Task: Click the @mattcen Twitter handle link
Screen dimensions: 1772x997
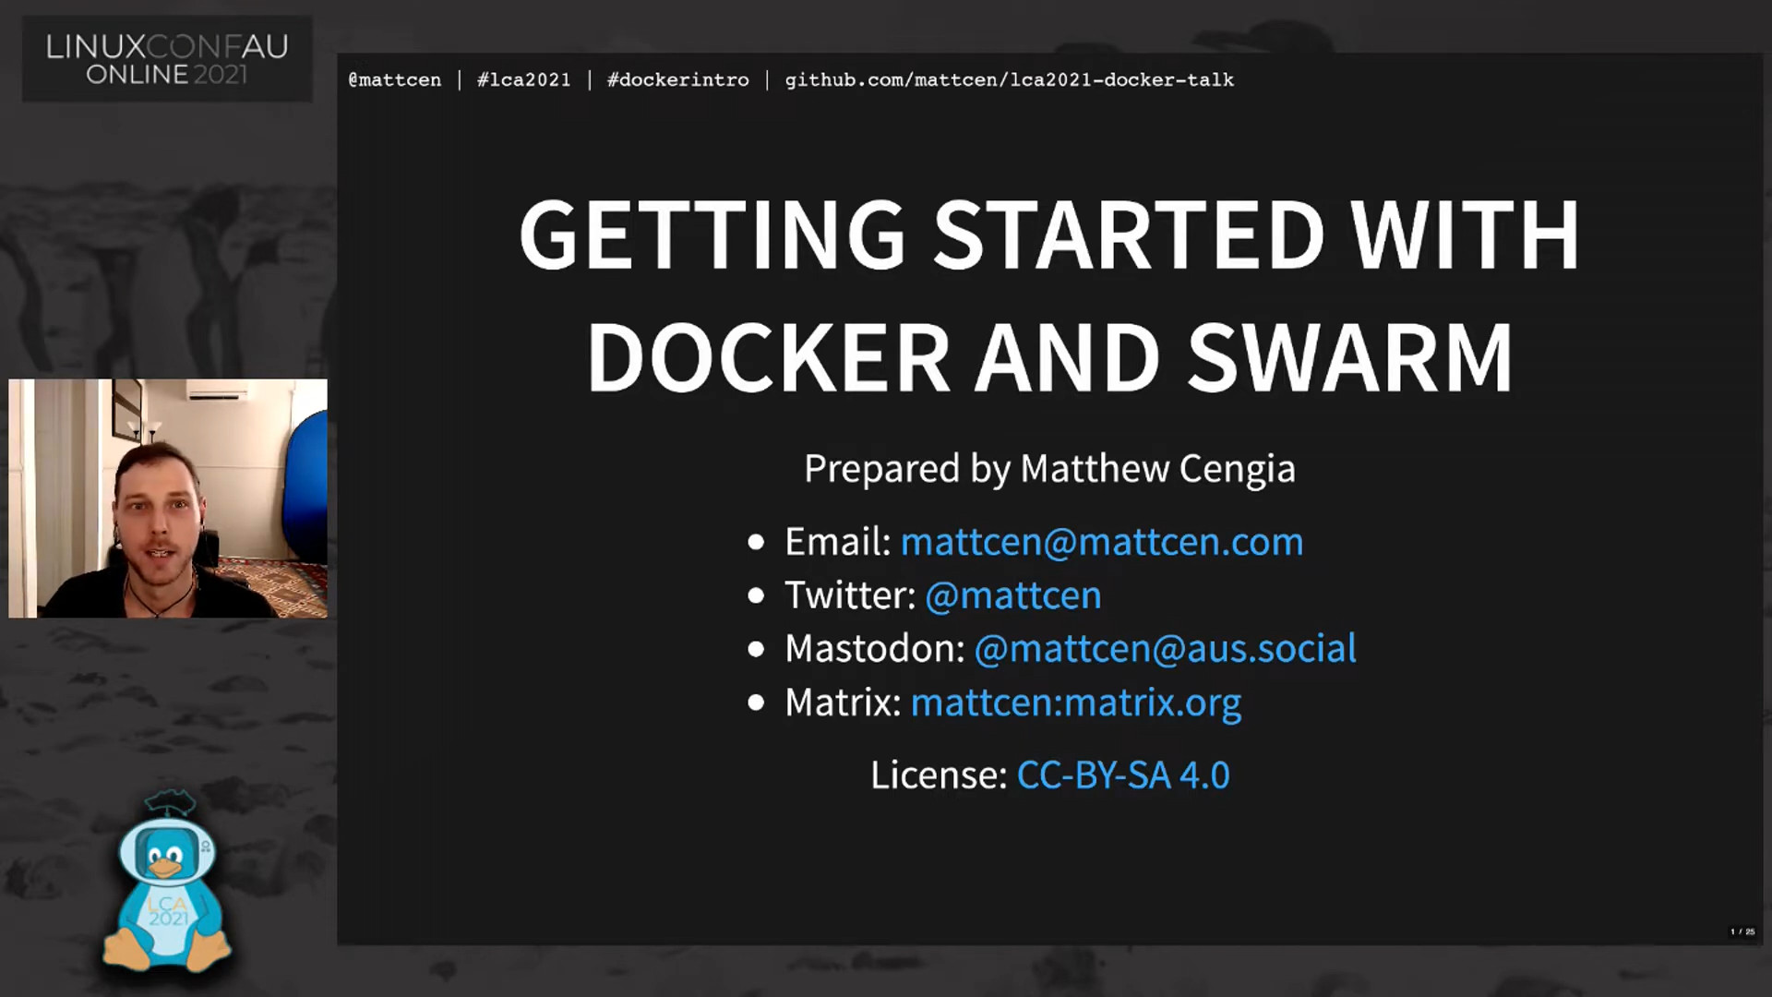Action: coord(1012,595)
